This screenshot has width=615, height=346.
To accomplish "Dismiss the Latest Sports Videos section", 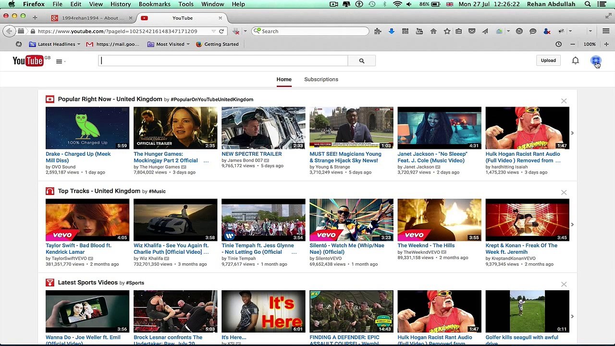I will coord(564,284).
